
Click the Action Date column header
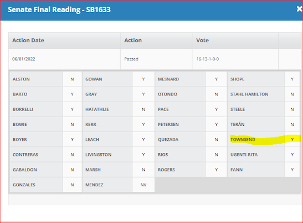(64, 40)
